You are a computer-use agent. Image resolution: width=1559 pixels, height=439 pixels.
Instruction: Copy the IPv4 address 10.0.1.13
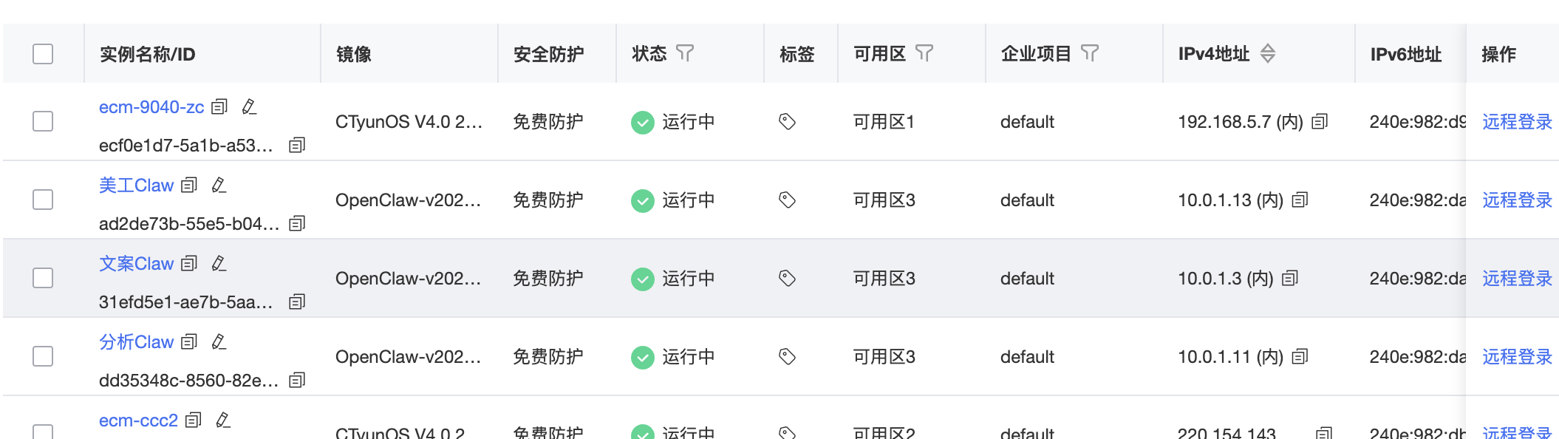[x=1300, y=200]
